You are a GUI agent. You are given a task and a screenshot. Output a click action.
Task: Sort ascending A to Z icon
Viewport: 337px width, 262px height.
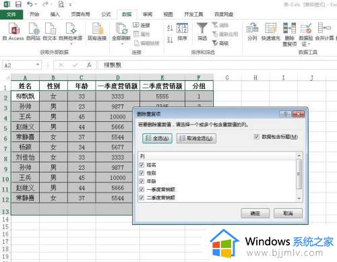pyautogui.click(x=170, y=28)
